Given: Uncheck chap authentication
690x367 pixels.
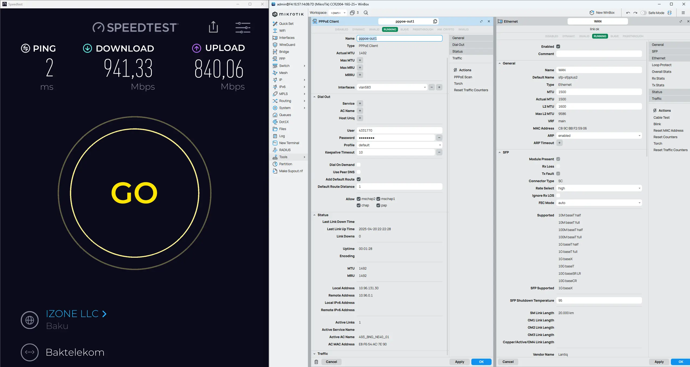Looking at the screenshot, I should (x=359, y=205).
